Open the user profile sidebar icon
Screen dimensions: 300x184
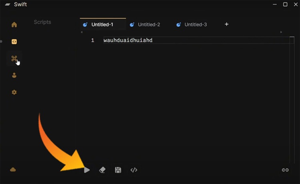coord(14,75)
